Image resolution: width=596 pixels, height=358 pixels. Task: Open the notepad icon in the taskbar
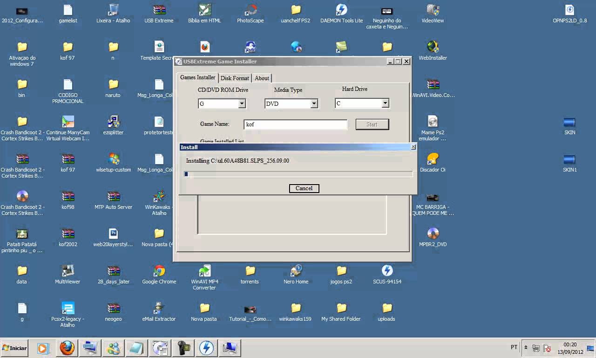[136, 348]
